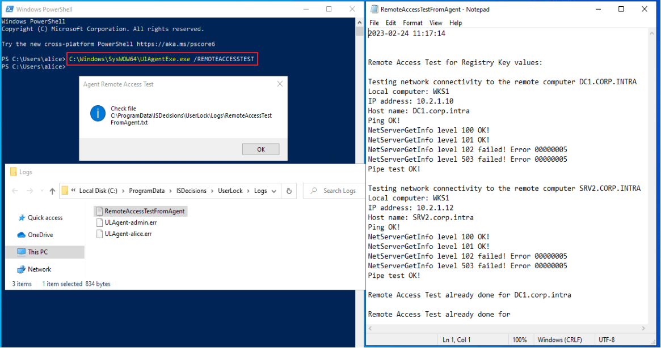
Task: Open Network in navigation pane
Action: (x=39, y=269)
